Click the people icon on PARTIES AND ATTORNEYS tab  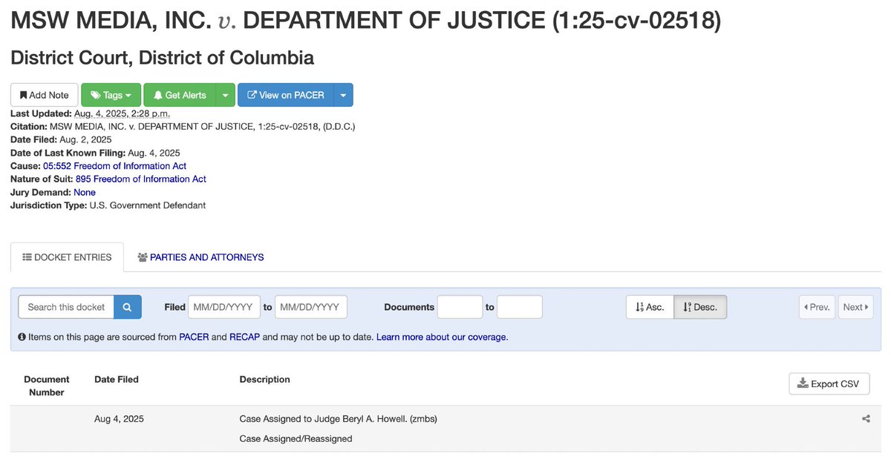point(141,257)
